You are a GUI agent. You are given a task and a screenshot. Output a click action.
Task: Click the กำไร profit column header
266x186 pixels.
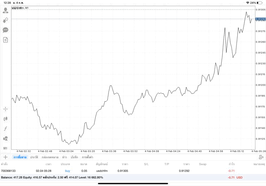pos(232,164)
